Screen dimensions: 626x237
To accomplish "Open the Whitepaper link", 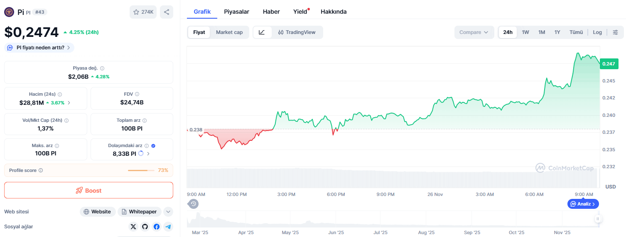I will 140,212.
